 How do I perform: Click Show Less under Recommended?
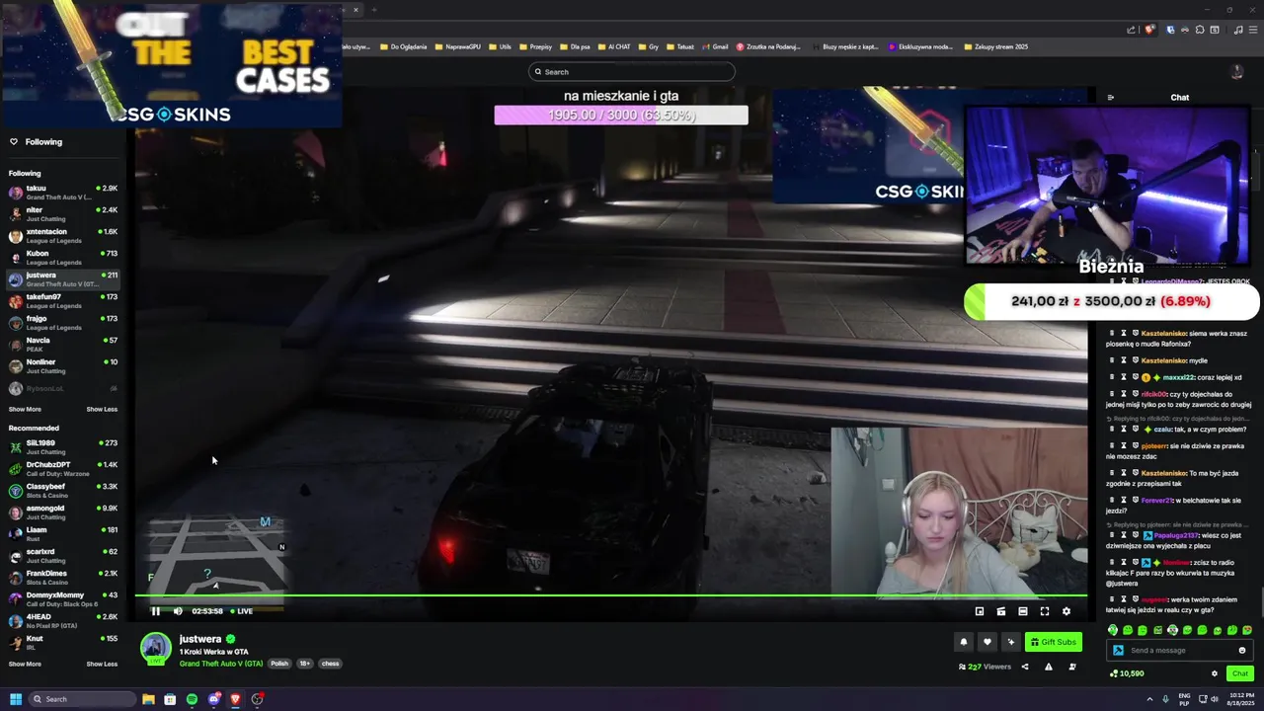point(102,664)
